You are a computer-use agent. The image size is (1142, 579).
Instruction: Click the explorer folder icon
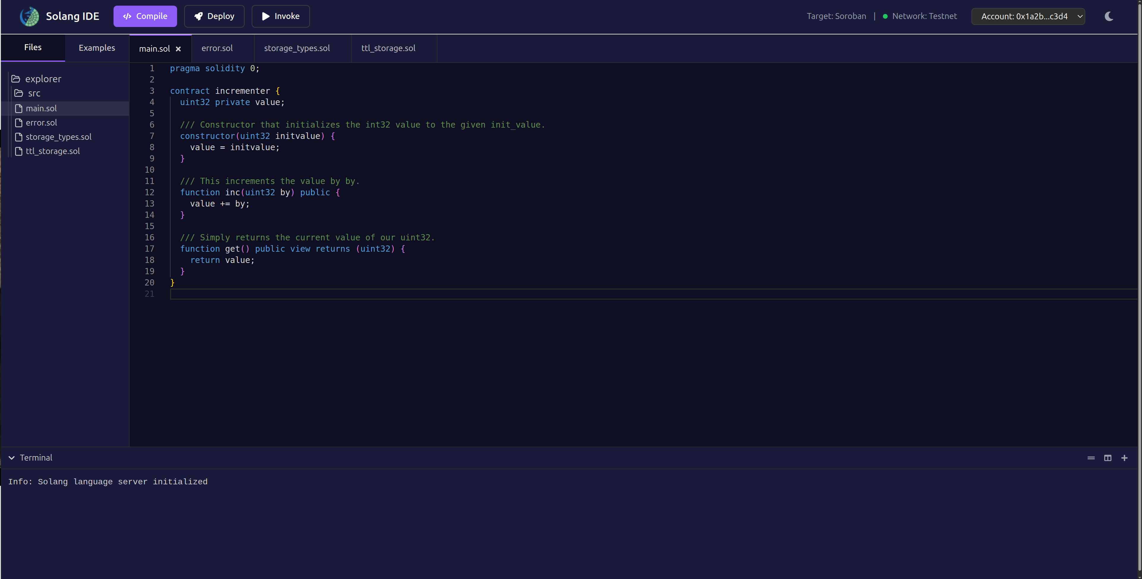pos(16,78)
